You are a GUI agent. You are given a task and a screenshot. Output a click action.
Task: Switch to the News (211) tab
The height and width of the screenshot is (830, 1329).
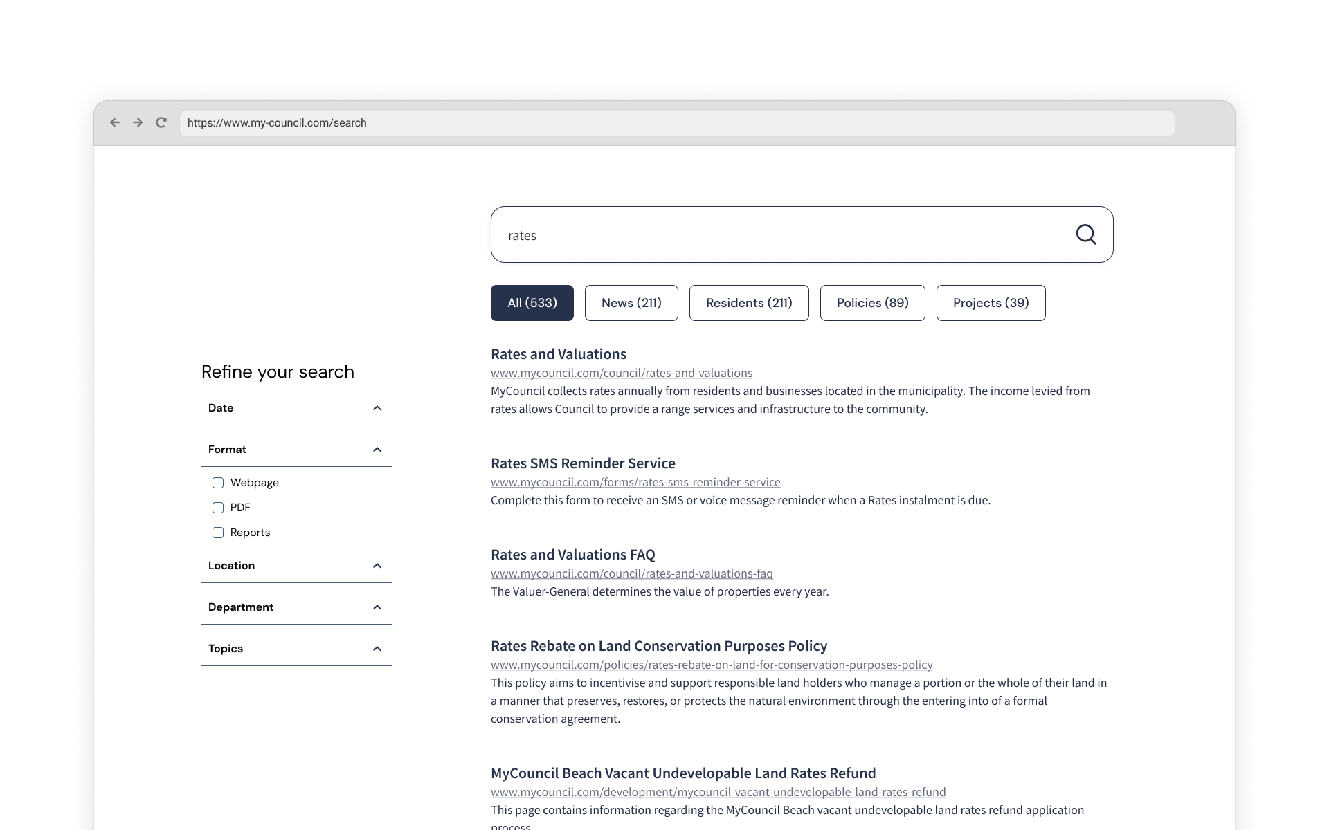coord(631,303)
